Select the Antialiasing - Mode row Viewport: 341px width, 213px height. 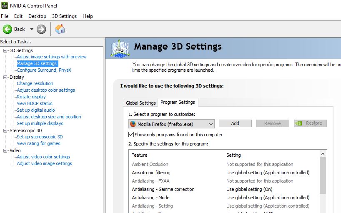click(x=224, y=198)
